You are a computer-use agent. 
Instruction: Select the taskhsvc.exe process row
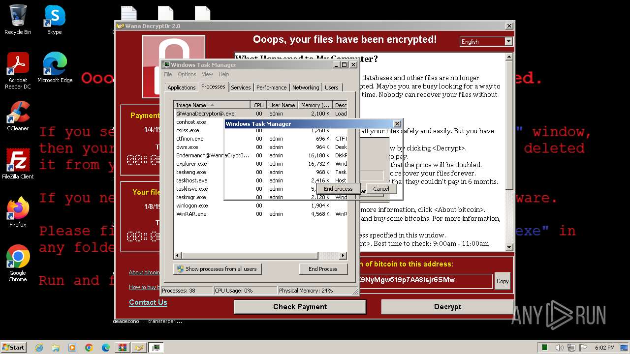199,189
